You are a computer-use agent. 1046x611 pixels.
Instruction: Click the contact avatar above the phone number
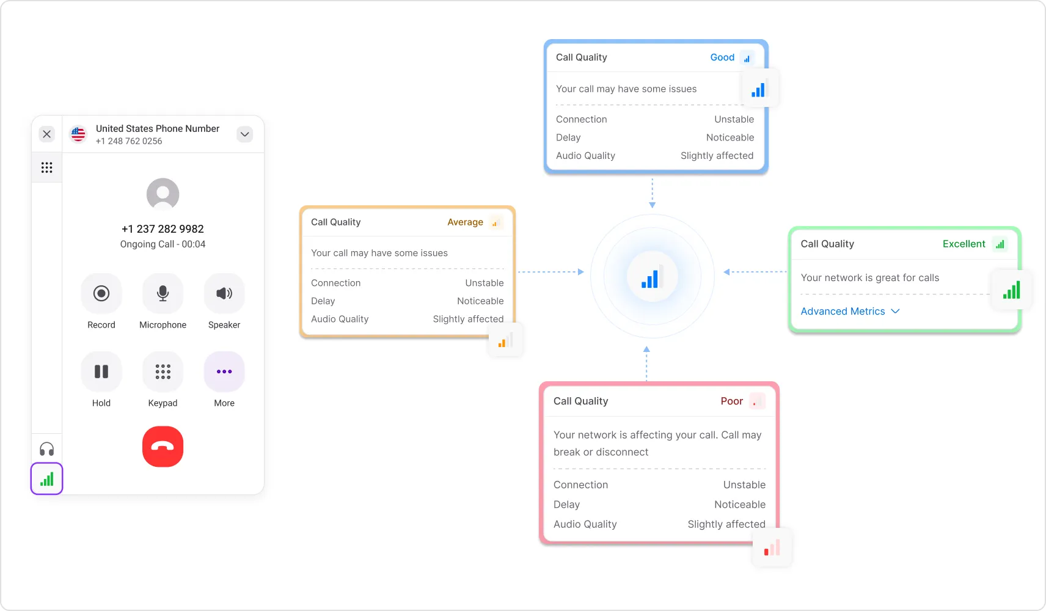tap(163, 194)
